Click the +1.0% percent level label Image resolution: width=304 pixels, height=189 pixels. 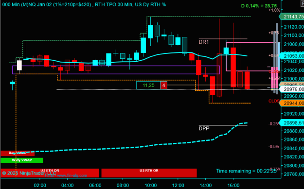pos(274,10)
